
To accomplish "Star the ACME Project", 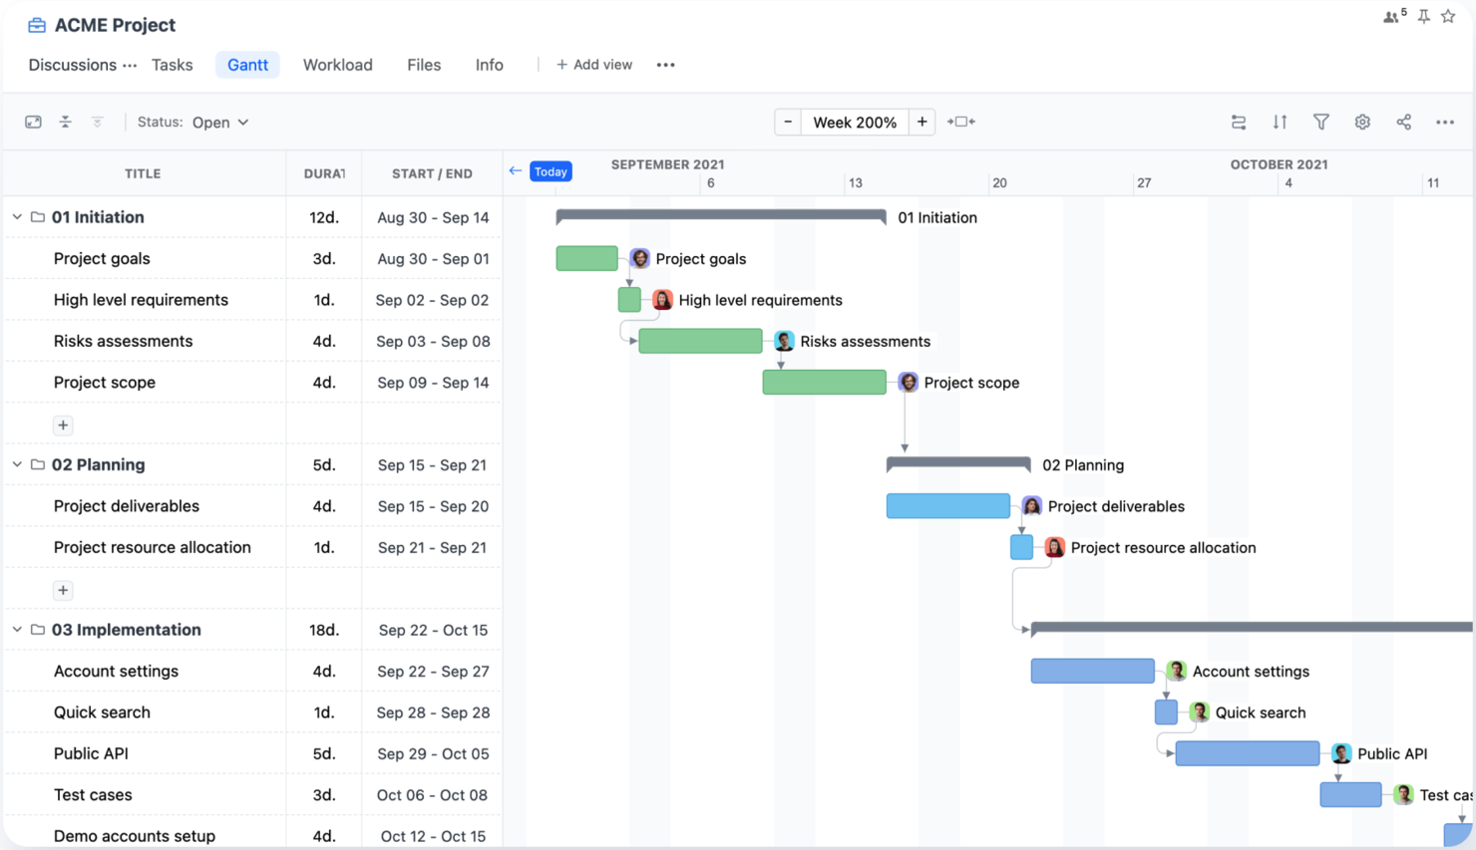I will pos(1448,16).
